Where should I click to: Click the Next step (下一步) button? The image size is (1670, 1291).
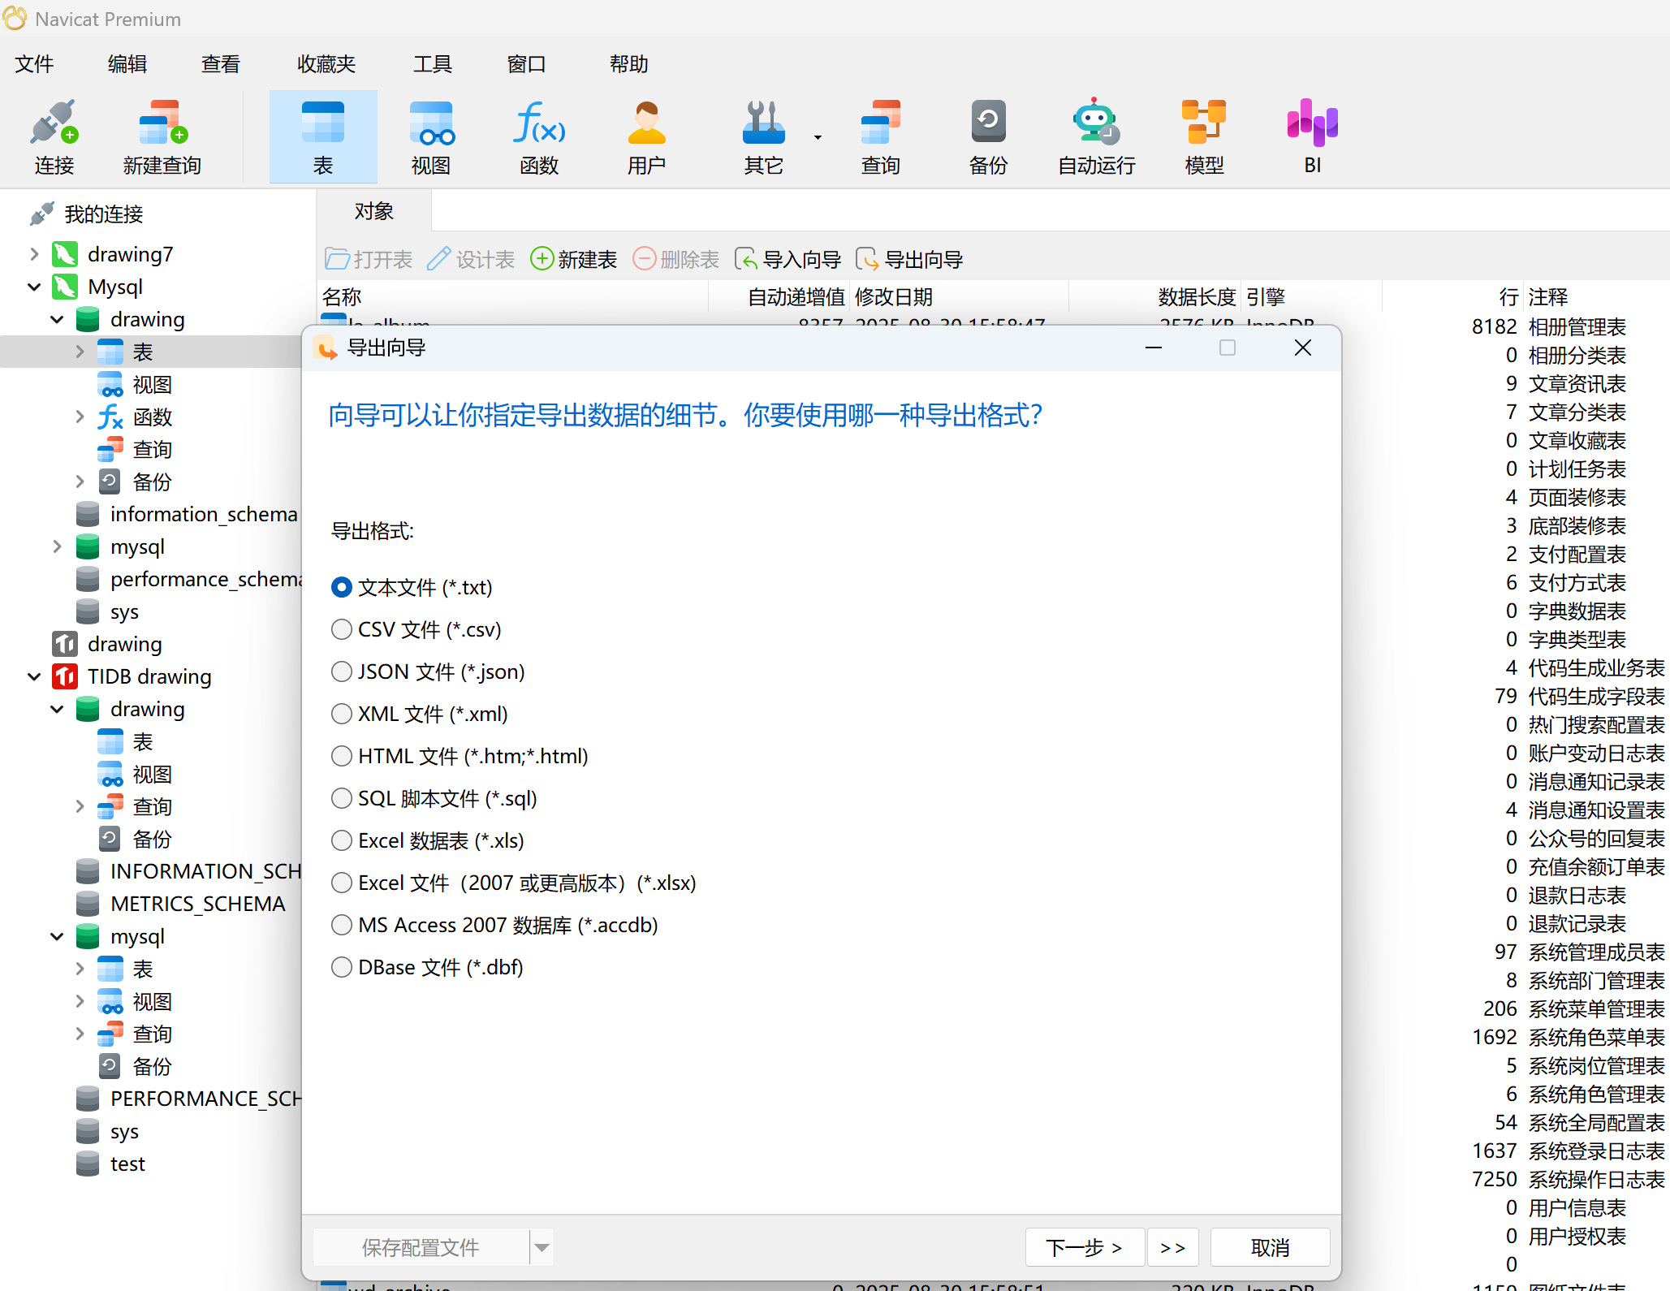pyautogui.click(x=1084, y=1247)
